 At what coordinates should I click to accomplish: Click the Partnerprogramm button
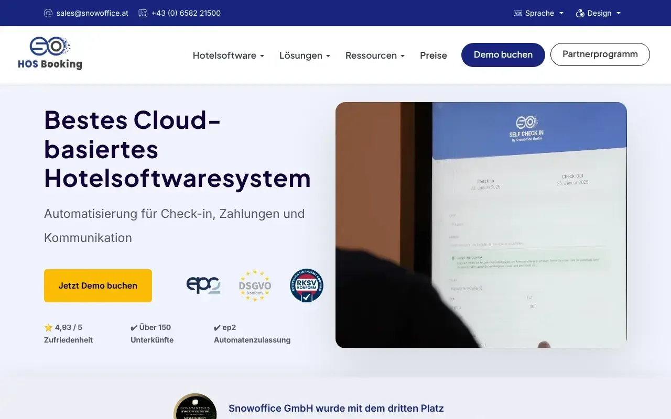coord(600,54)
